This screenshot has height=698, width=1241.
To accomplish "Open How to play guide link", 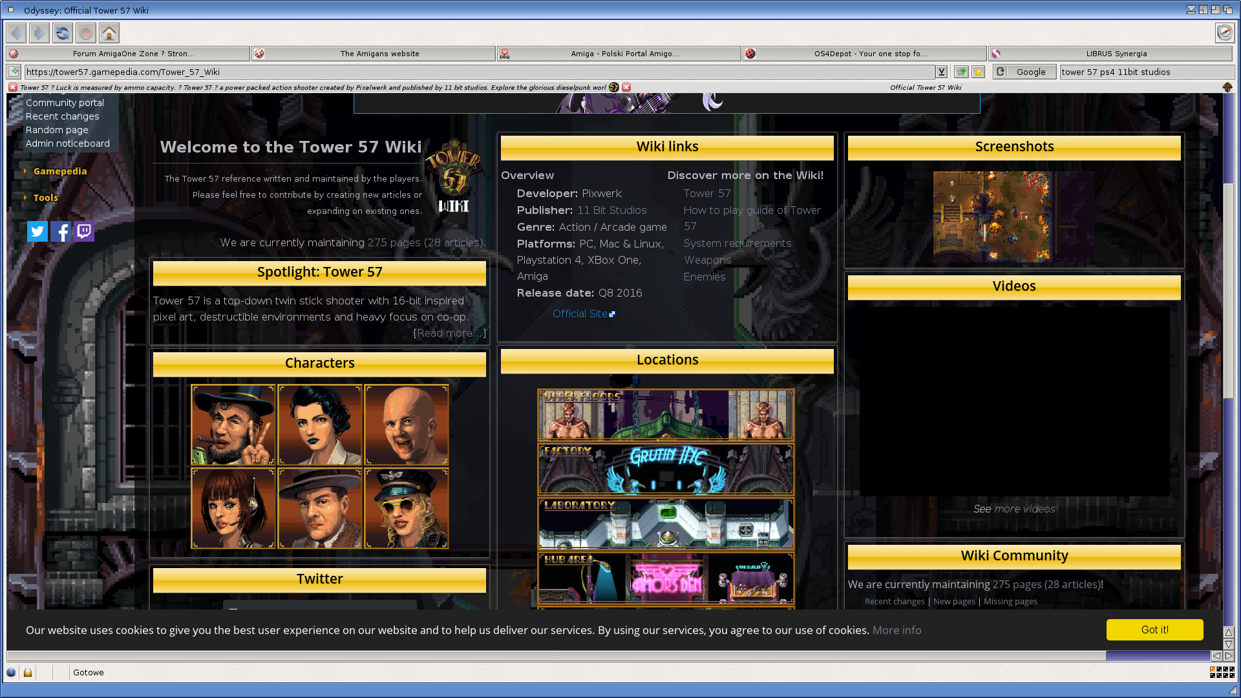I will point(752,218).
